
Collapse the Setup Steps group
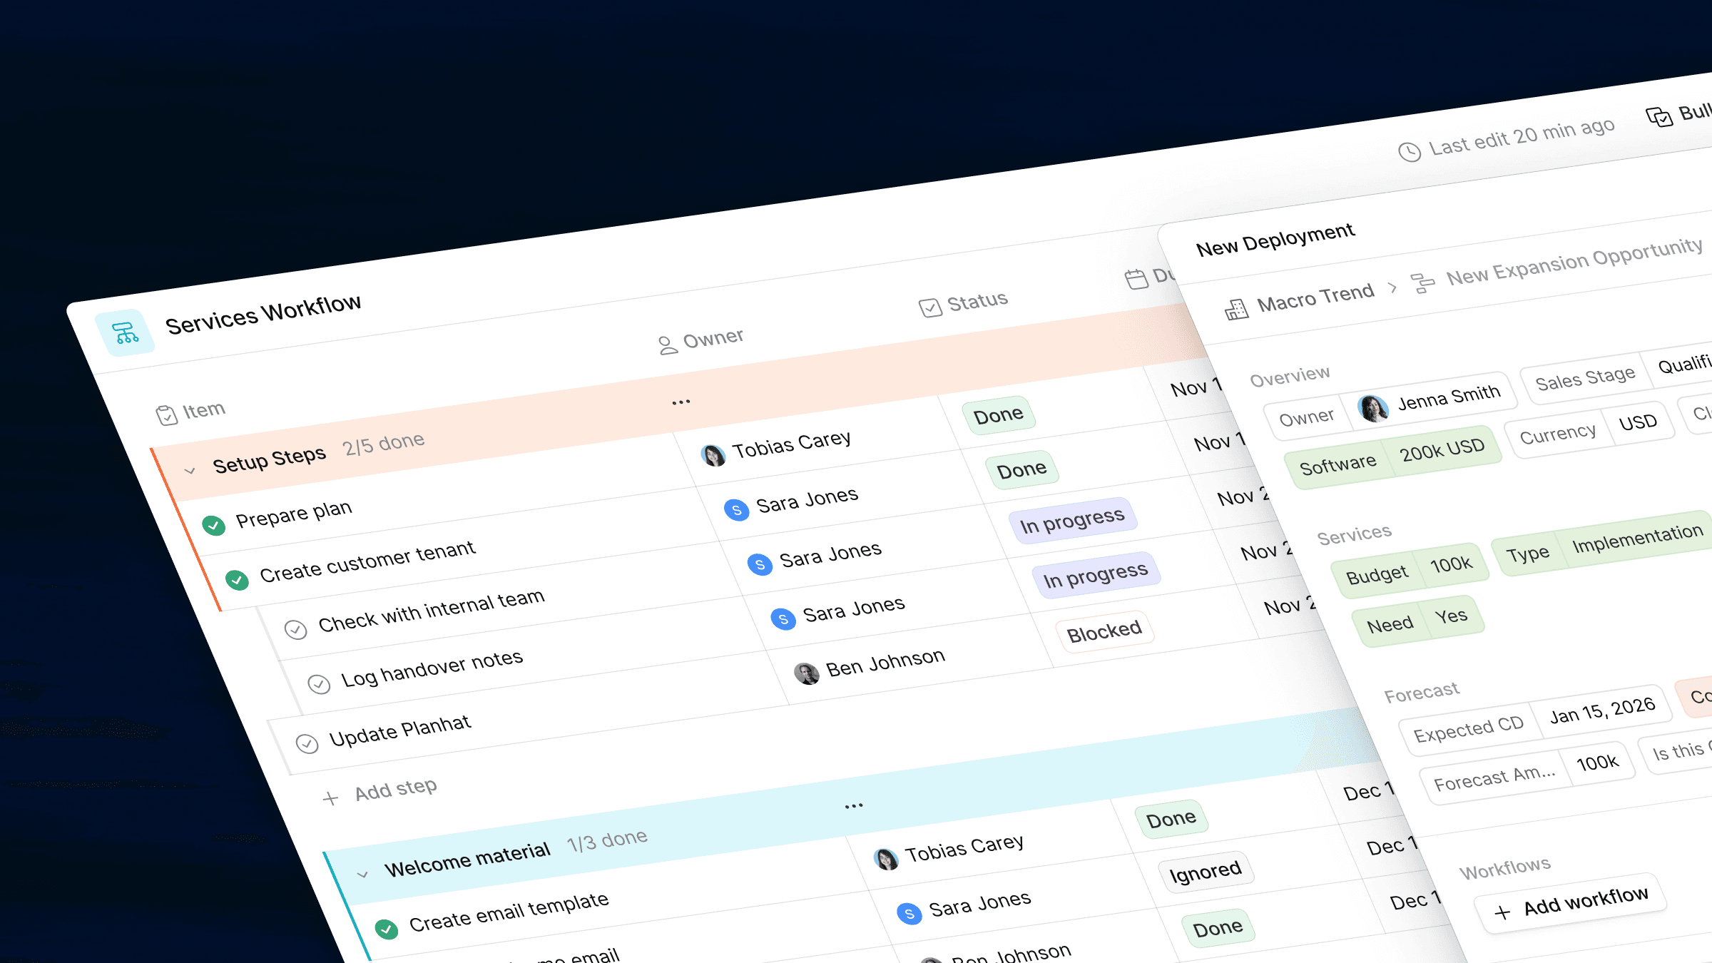click(190, 471)
